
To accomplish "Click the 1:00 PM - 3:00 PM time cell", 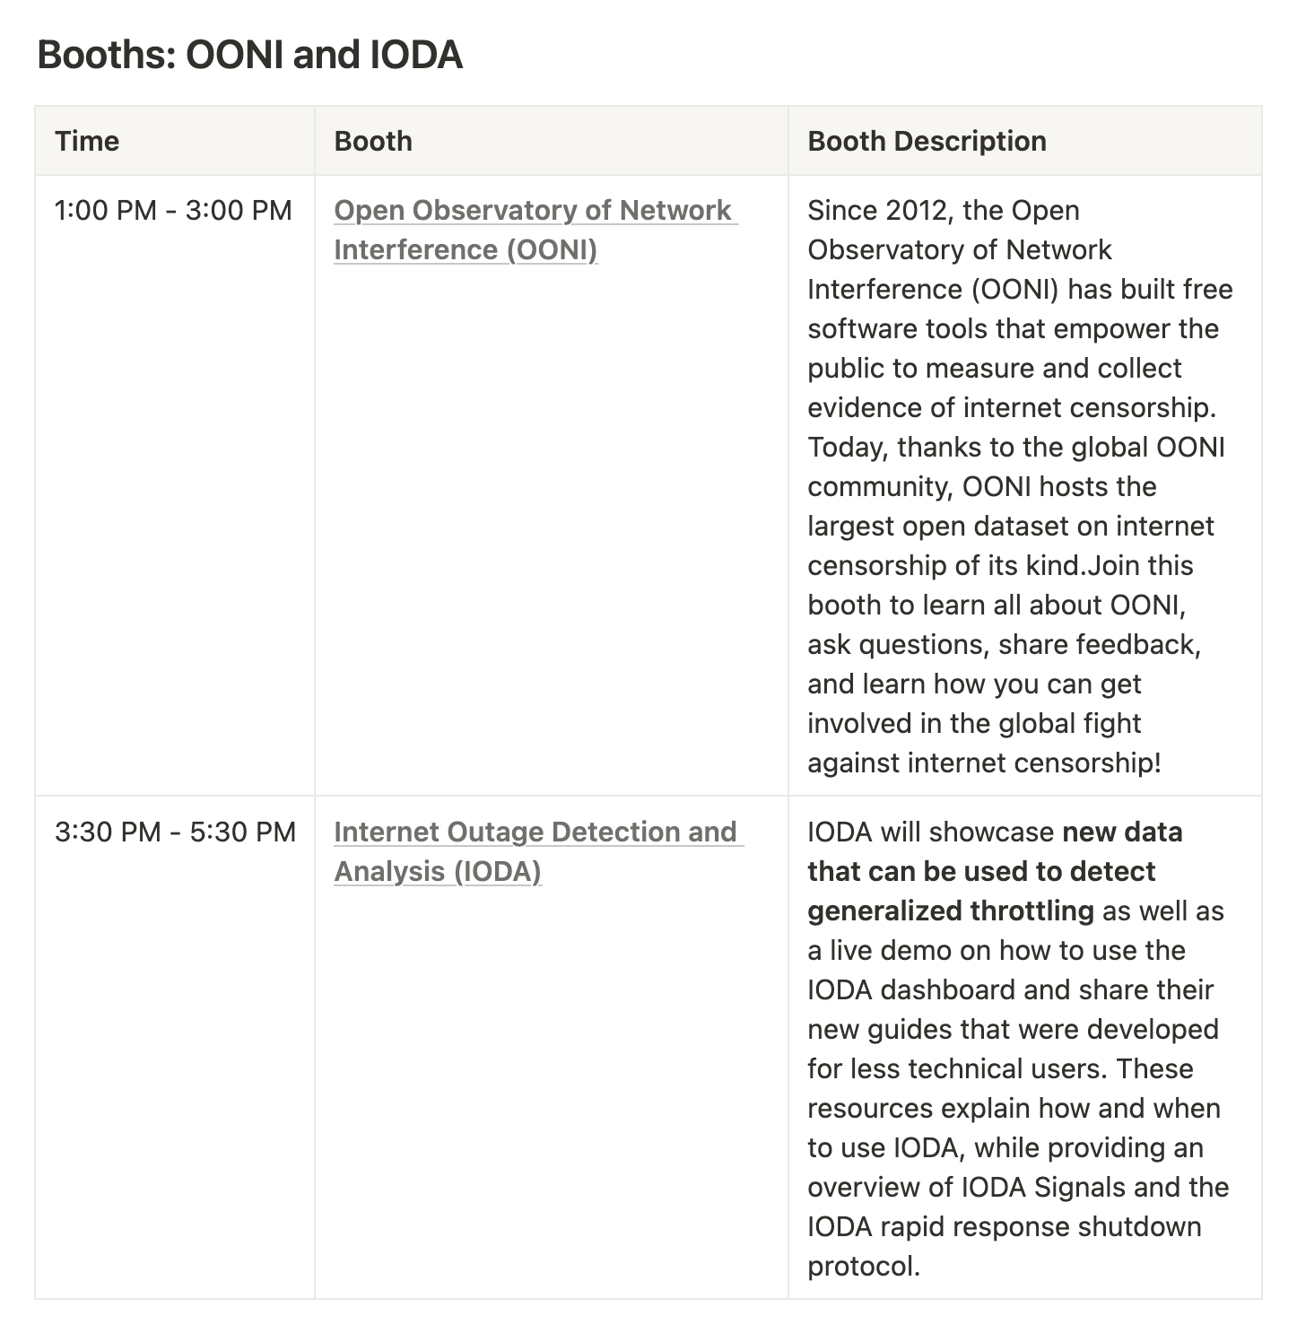I will tap(173, 211).
